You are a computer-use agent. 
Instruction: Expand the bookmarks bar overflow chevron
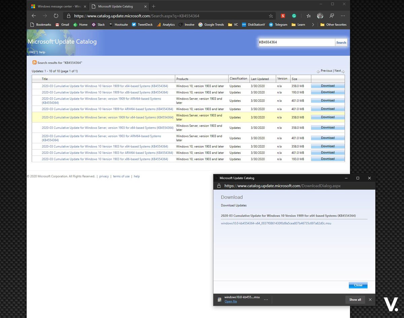(x=313, y=25)
